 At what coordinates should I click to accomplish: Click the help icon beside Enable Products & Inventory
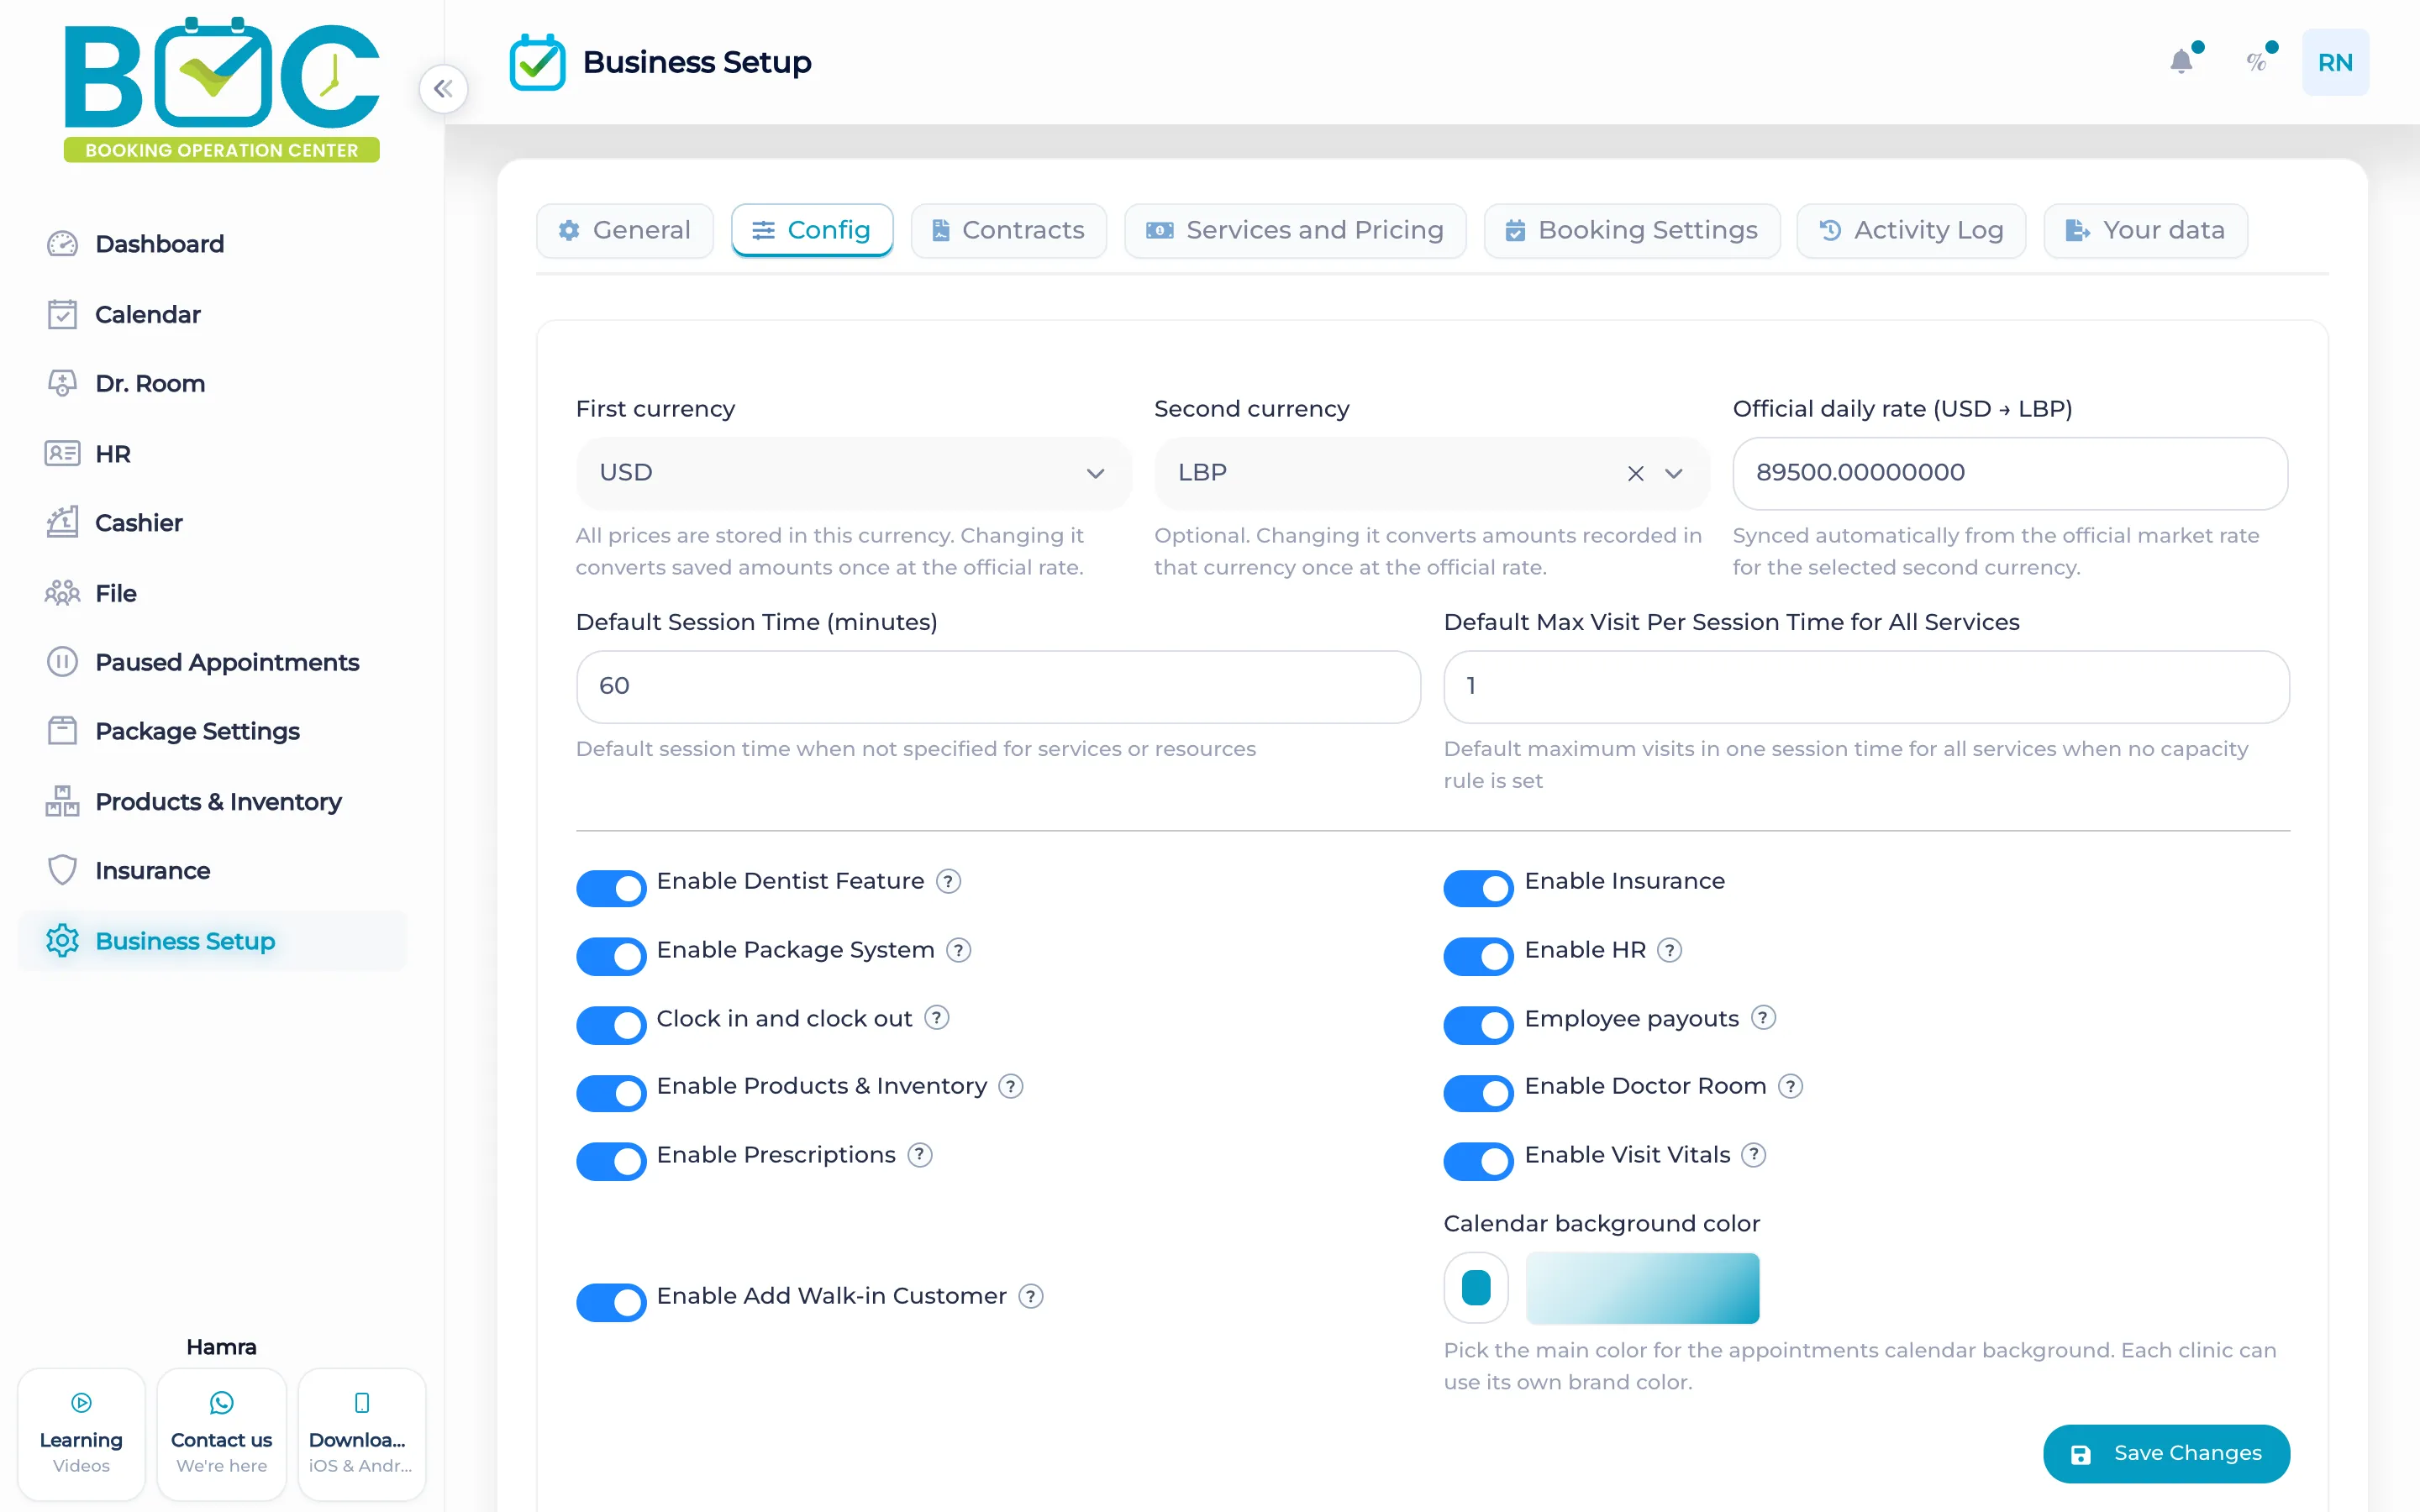click(x=1011, y=1086)
